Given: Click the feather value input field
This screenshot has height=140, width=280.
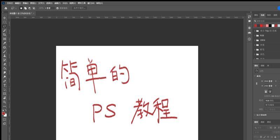Looking at the screenshot, I should [x=49, y=8].
